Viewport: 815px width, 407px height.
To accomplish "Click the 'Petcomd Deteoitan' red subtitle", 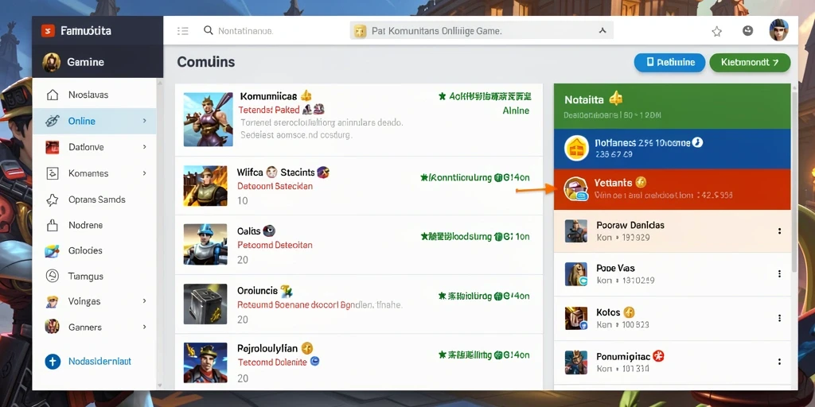I will point(275,245).
